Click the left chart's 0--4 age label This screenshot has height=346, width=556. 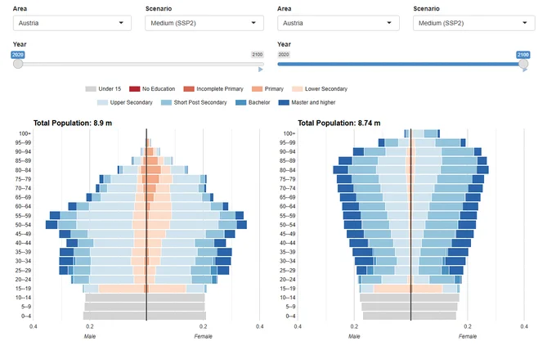(x=26, y=317)
